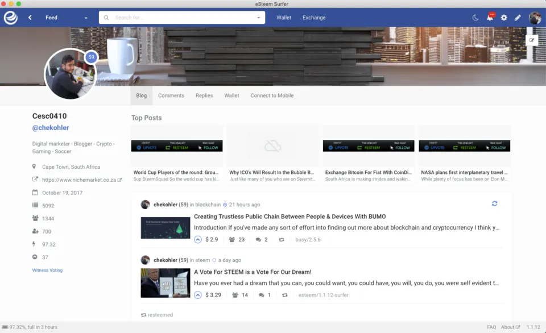
Task: Open top post Exchange Bitcoin For Fiat With CoinDi
Action: (x=369, y=154)
